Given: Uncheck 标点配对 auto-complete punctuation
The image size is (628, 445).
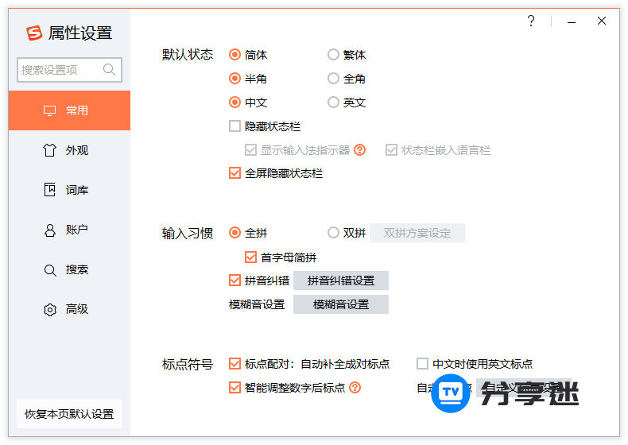Looking at the screenshot, I should pyautogui.click(x=235, y=363).
